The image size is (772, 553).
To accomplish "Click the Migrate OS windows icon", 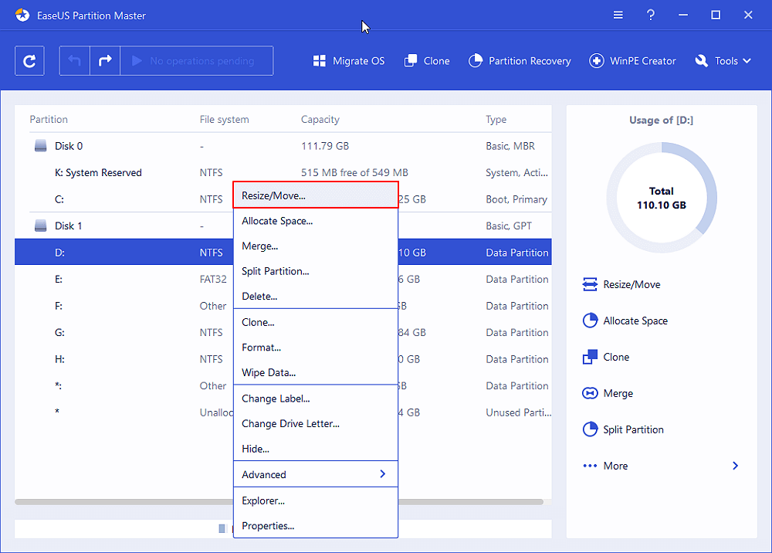I will pos(320,61).
